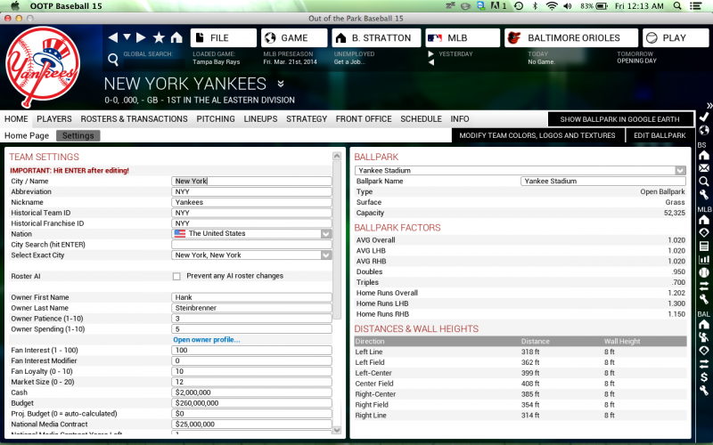
Task: Click the Owner Last Name input field
Action: (x=251, y=308)
